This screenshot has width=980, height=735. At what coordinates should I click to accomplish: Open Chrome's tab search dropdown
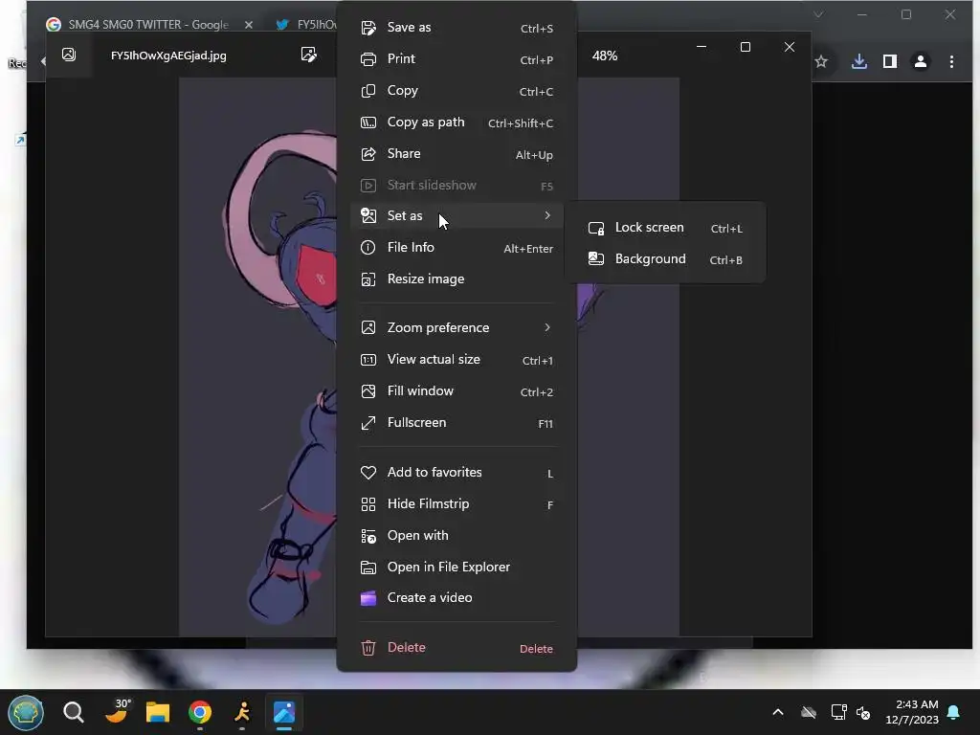click(818, 14)
